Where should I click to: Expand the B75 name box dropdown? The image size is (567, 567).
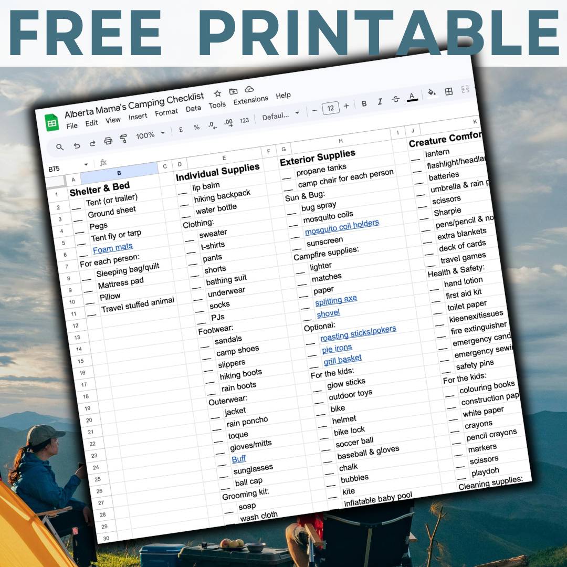pyautogui.click(x=86, y=165)
